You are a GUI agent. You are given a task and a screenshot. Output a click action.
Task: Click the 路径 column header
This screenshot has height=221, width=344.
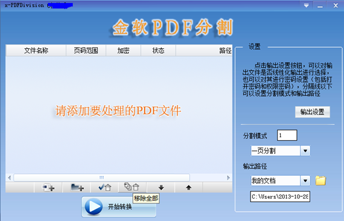pyautogui.click(x=204, y=51)
